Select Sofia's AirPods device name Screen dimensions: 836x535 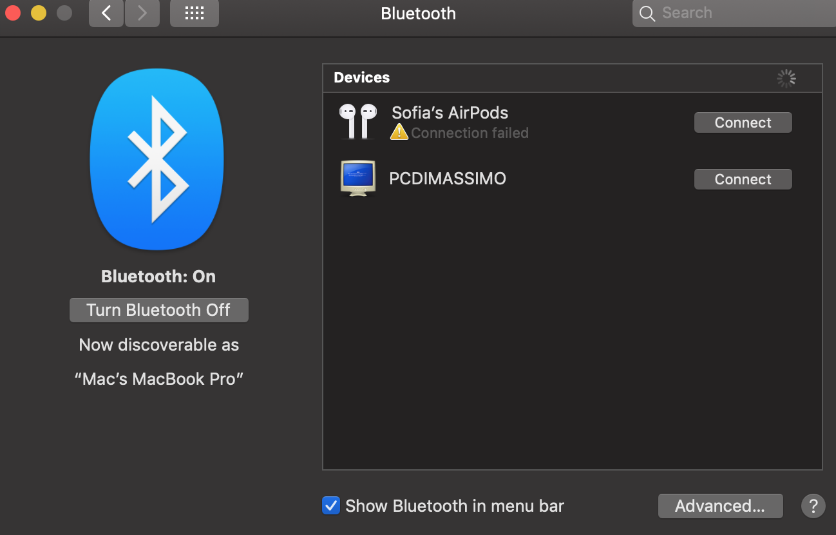point(450,113)
